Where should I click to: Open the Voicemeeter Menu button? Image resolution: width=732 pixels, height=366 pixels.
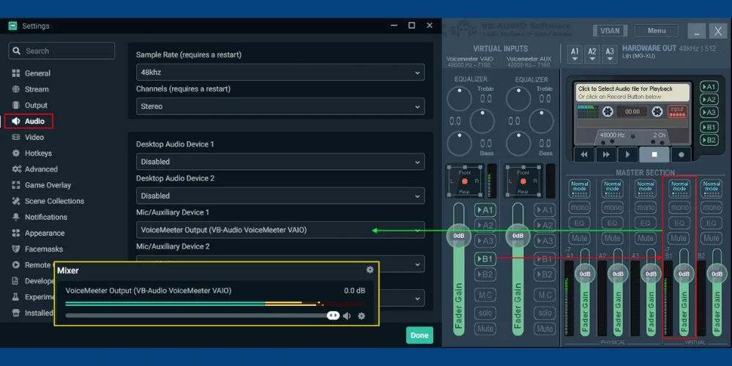click(656, 31)
